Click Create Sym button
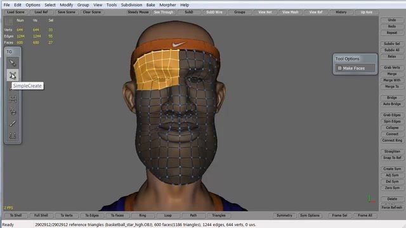Viewport: 406px width, 228px height. coord(392,169)
